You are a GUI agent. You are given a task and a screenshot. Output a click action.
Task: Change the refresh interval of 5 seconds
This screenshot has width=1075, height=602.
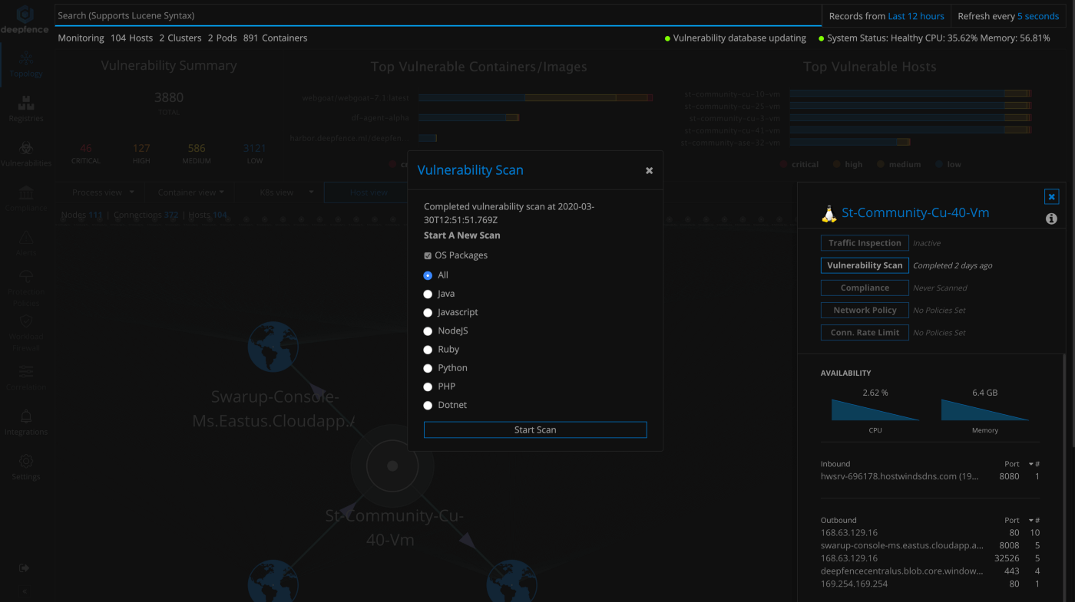pyautogui.click(x=1037, y=16)
